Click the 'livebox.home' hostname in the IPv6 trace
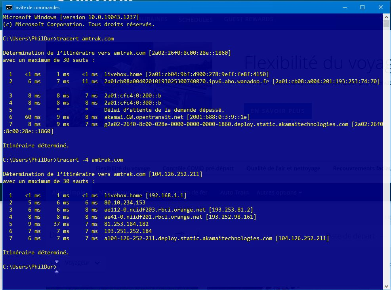 pos(123,74)
